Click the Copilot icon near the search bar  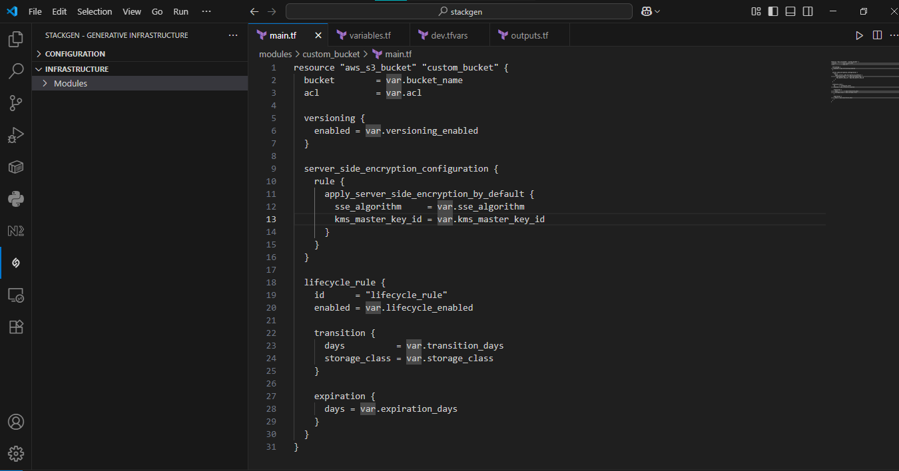coord(646,11)
